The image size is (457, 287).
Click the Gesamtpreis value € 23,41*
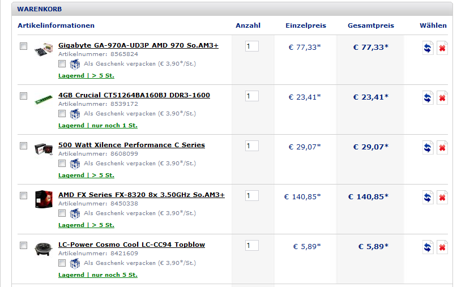[371, 97]
